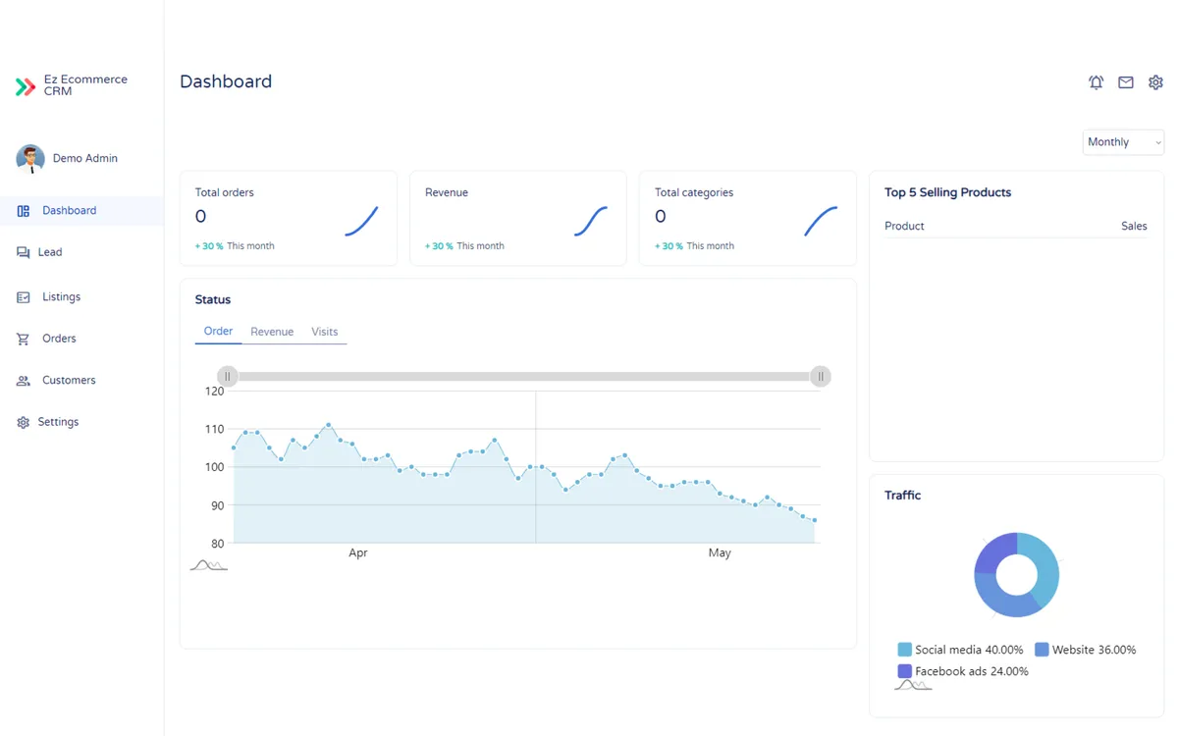Click the Lead chat icon
1178x736 pixels.
pyautogui.click(x=24, y=252)
